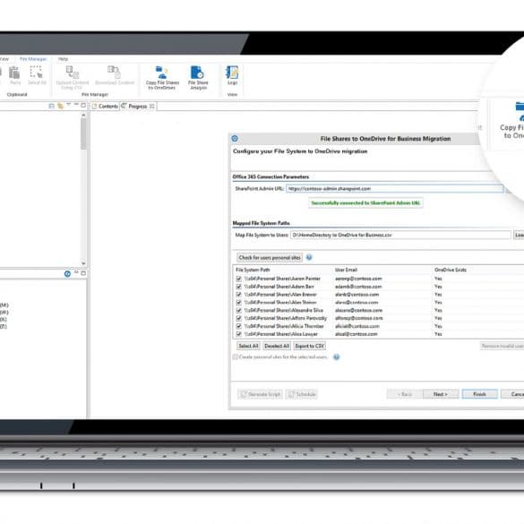Select email aaronp@contoso.com cell

(x=358, y=279)
